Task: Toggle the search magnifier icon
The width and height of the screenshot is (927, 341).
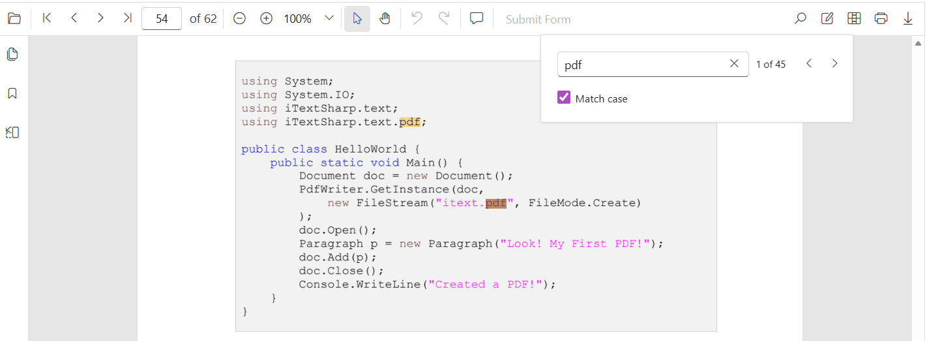Action: [x=801, y=18]
